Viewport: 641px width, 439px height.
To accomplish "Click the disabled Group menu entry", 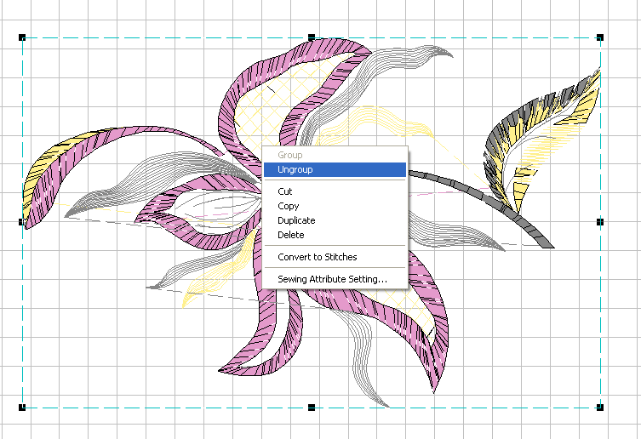I will (x=290, y=156).
